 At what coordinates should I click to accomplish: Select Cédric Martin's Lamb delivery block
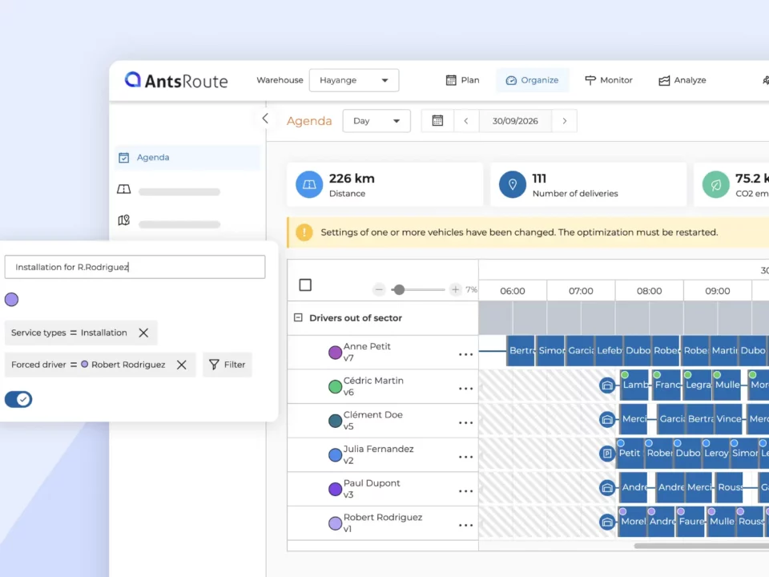tap(634, 385)
